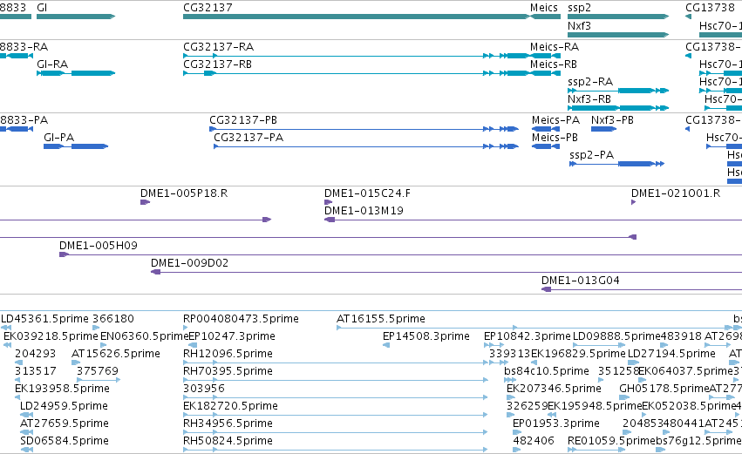
Task: Click the DME1-005P18.R clone end
Action: (145, 202)
